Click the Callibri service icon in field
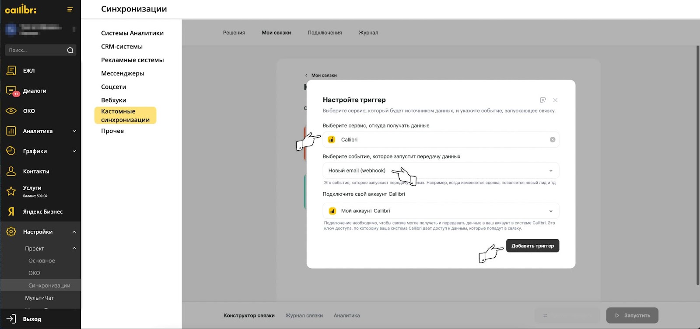 [332, 139]
